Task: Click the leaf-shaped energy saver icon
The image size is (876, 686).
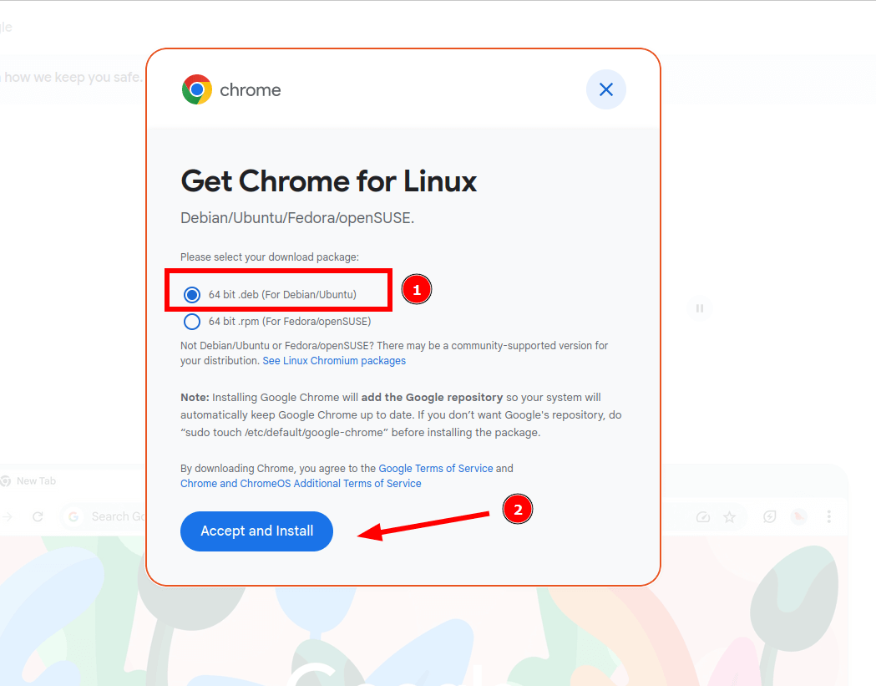Action: [769, 516]
